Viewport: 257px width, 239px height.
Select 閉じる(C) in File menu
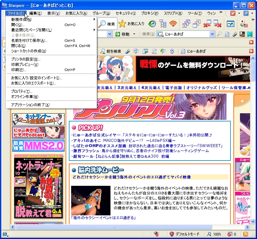51,46
